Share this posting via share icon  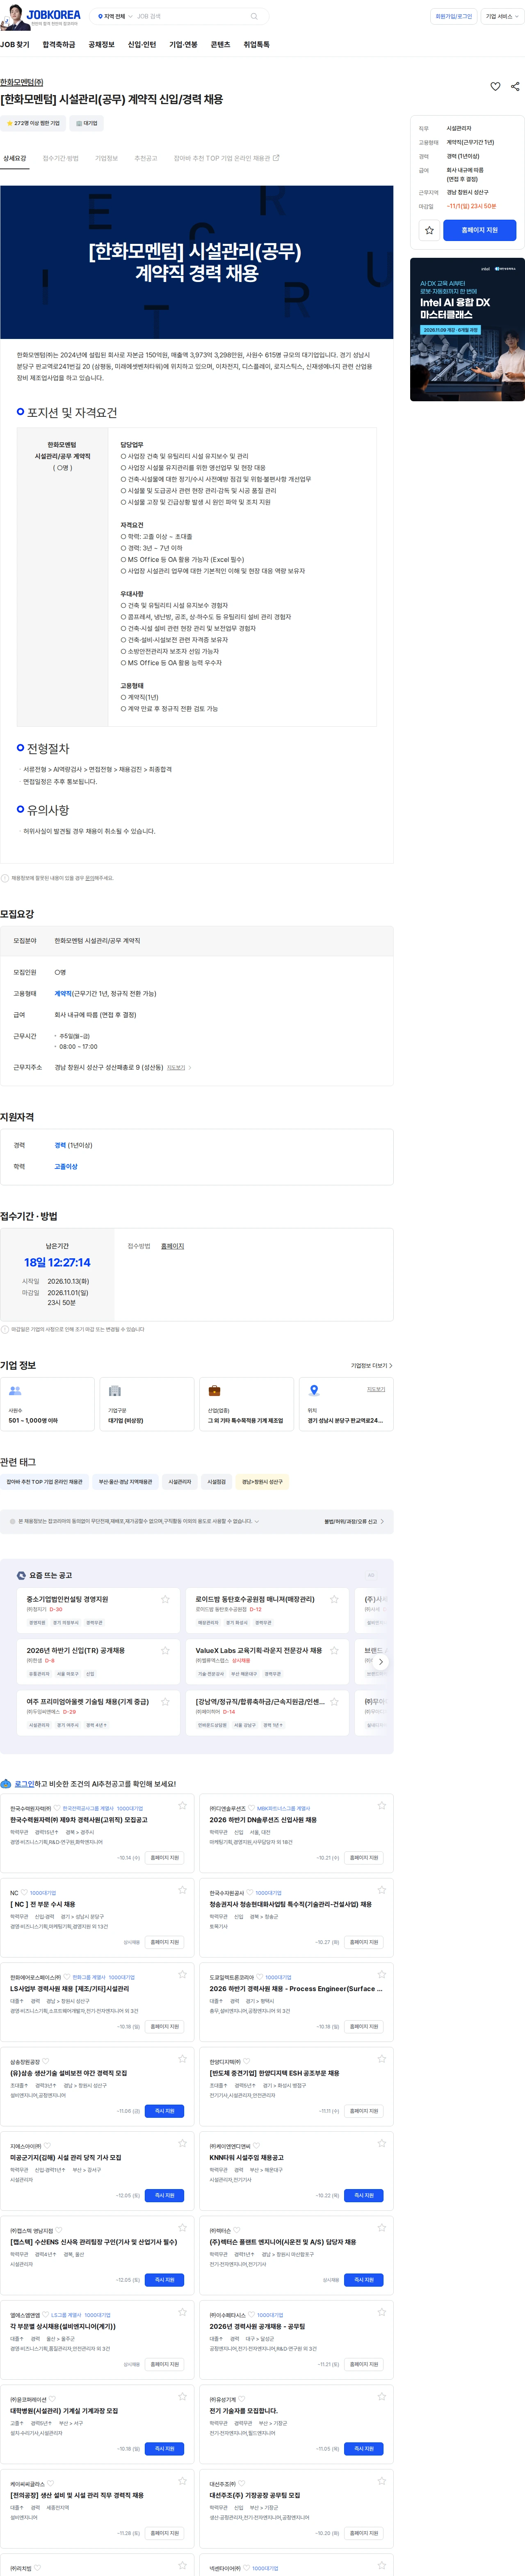pos(515,87)
